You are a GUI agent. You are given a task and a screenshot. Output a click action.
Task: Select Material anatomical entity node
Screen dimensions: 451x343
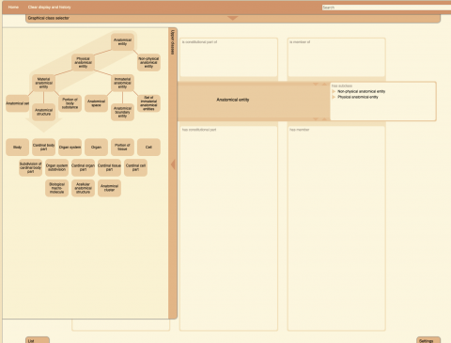click(43, 83)
